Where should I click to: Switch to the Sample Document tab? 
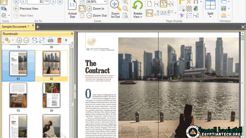(x=15, y=26)
